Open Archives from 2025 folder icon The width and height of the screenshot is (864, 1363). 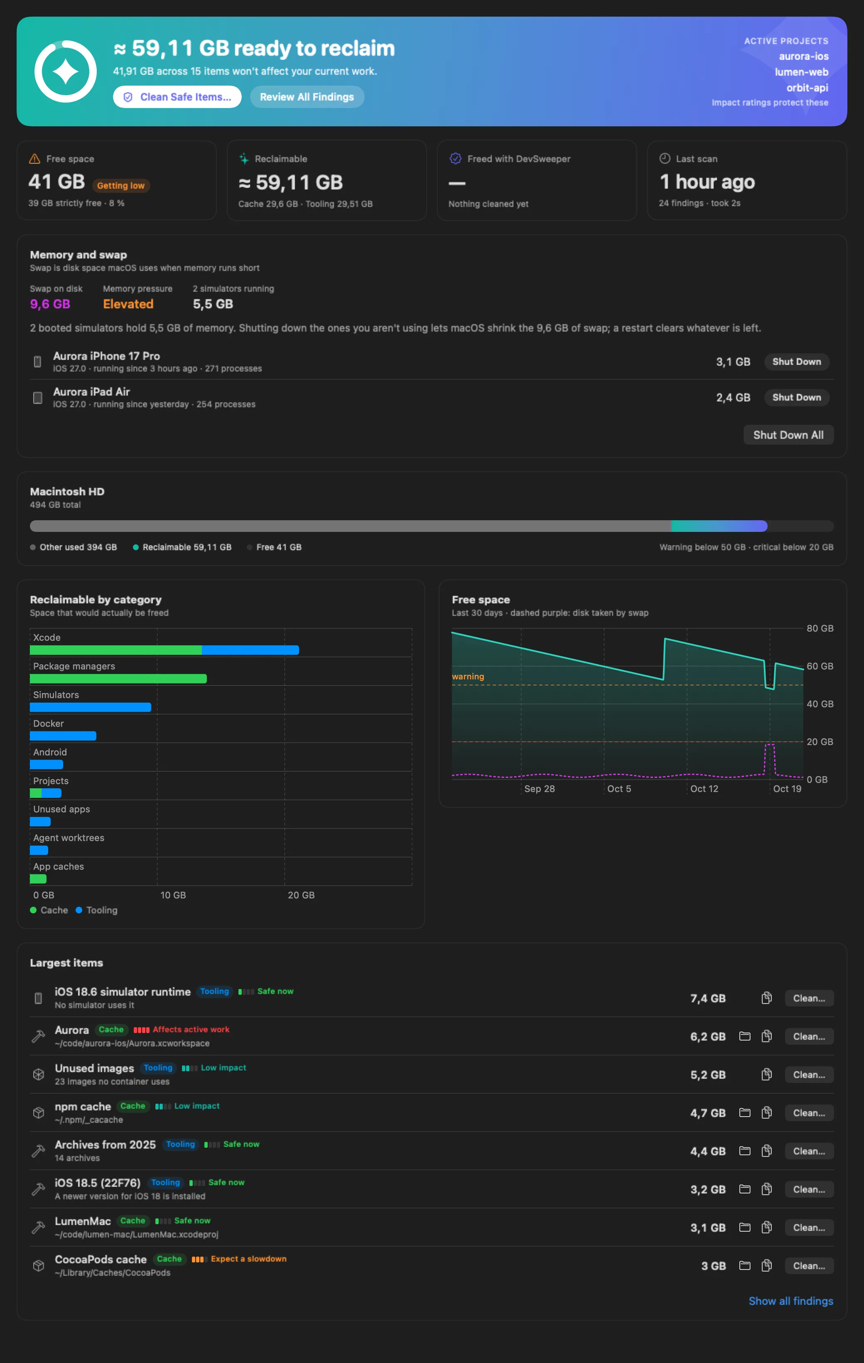click(x=745, y=1151)
